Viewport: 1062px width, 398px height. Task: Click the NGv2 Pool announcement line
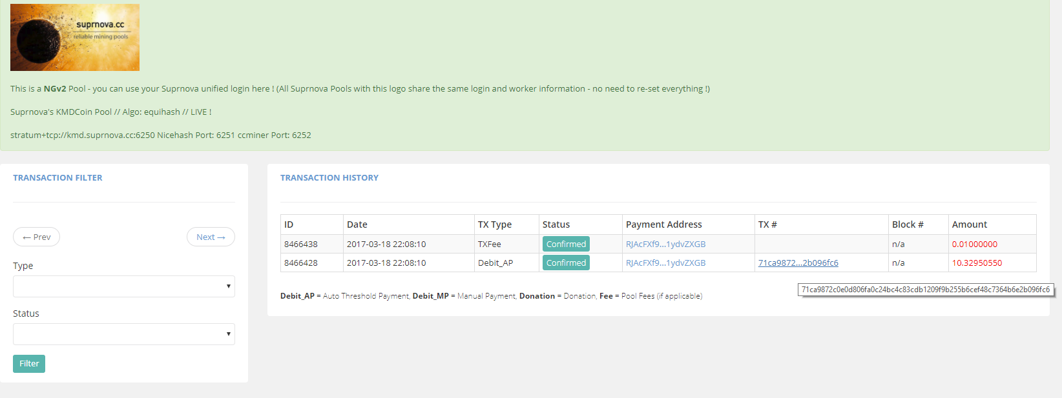[x=360, y=89]
